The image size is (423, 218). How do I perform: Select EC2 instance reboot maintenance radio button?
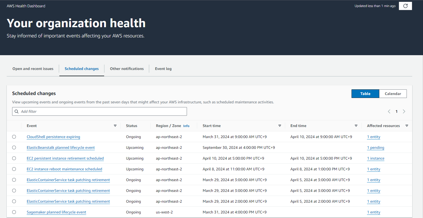click(14, 169)
